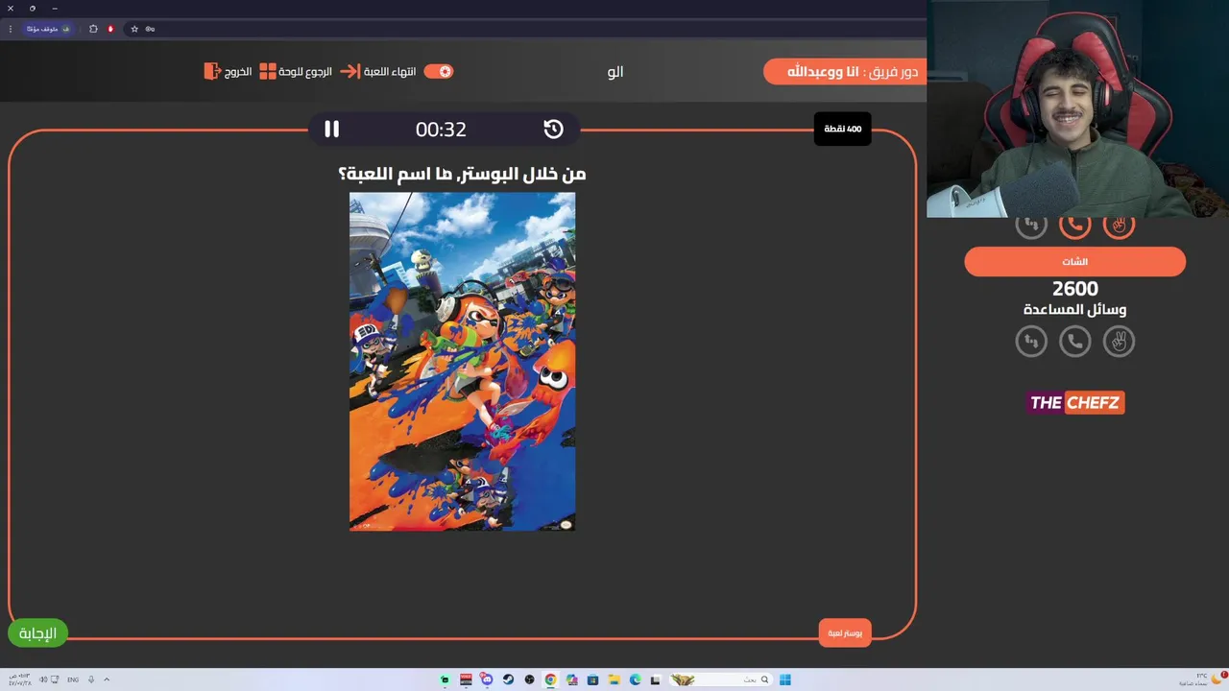The width and height of the screenshot is (1229, 691).
Task: Open Google Chrome from the taskbar
Action: click(550, 679)
